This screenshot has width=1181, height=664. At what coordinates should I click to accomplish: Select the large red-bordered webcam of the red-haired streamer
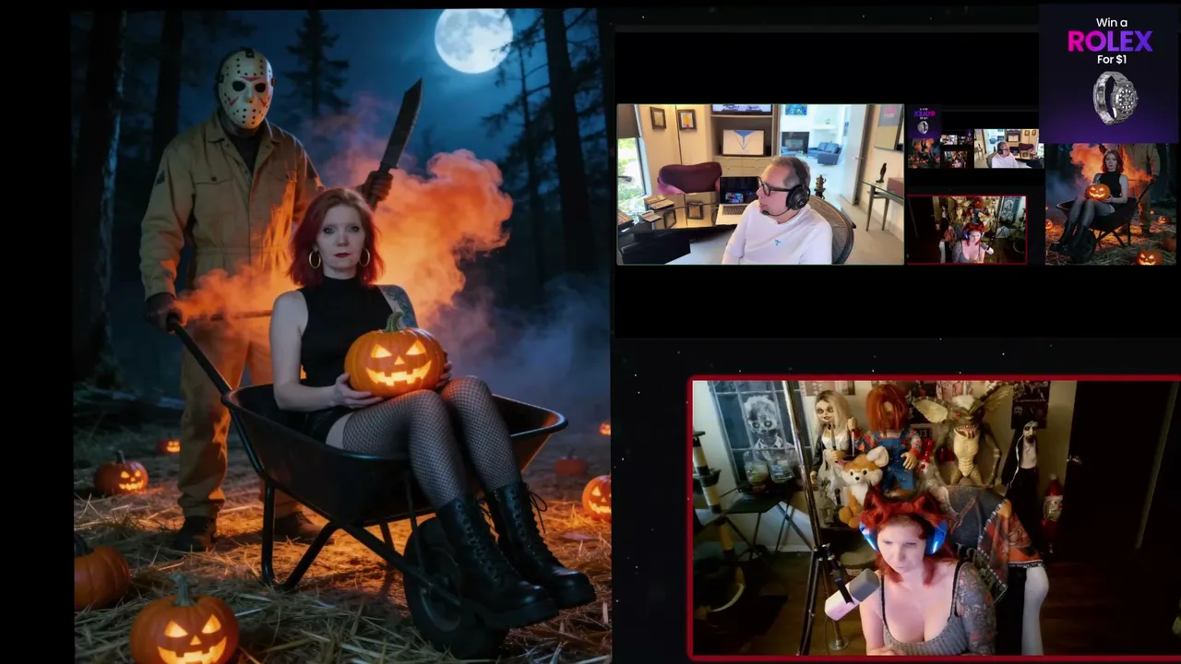[x=935, y=518]
